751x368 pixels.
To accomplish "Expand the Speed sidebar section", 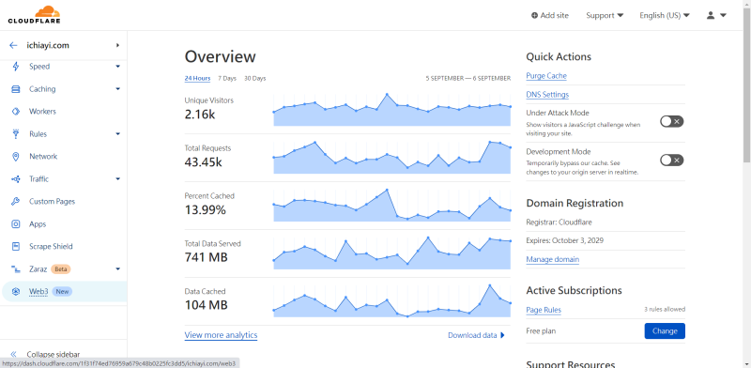I will (118, 67).
